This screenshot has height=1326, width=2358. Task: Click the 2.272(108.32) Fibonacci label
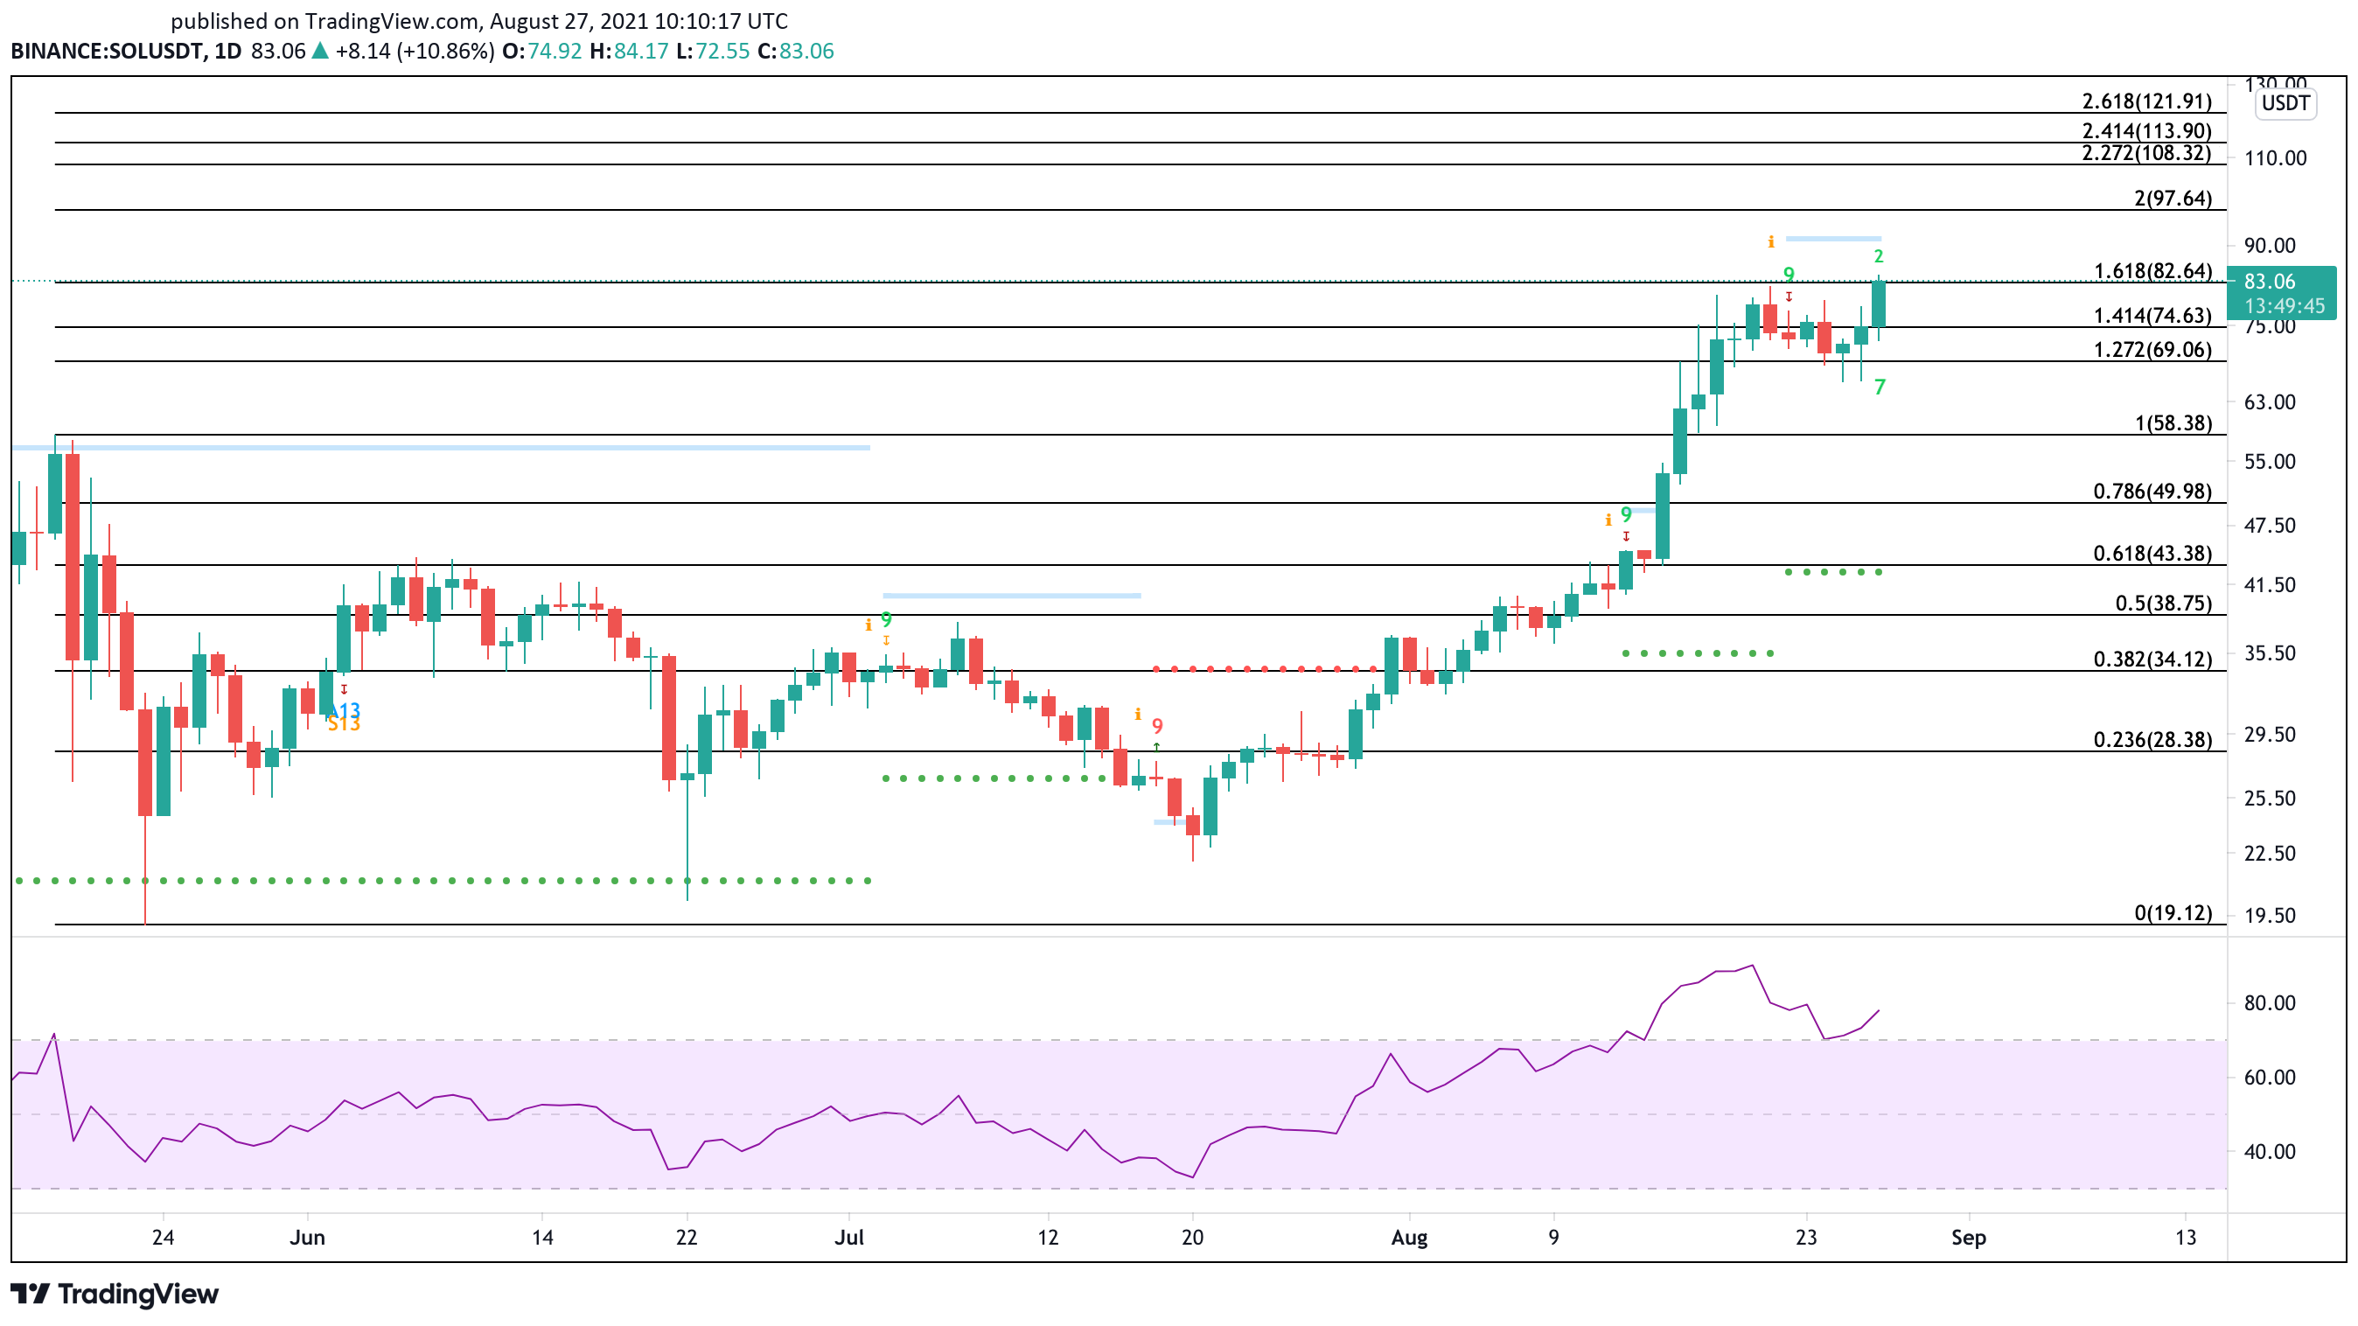[2146, 153]
